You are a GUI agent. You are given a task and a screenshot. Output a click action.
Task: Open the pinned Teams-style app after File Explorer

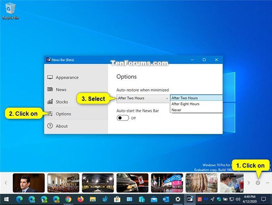click(105, 199)
